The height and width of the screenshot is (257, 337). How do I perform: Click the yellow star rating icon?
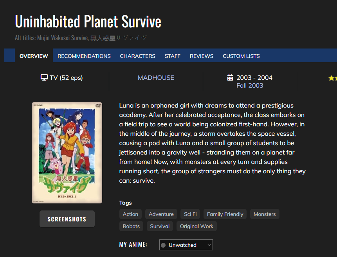[x=332, y=78]
